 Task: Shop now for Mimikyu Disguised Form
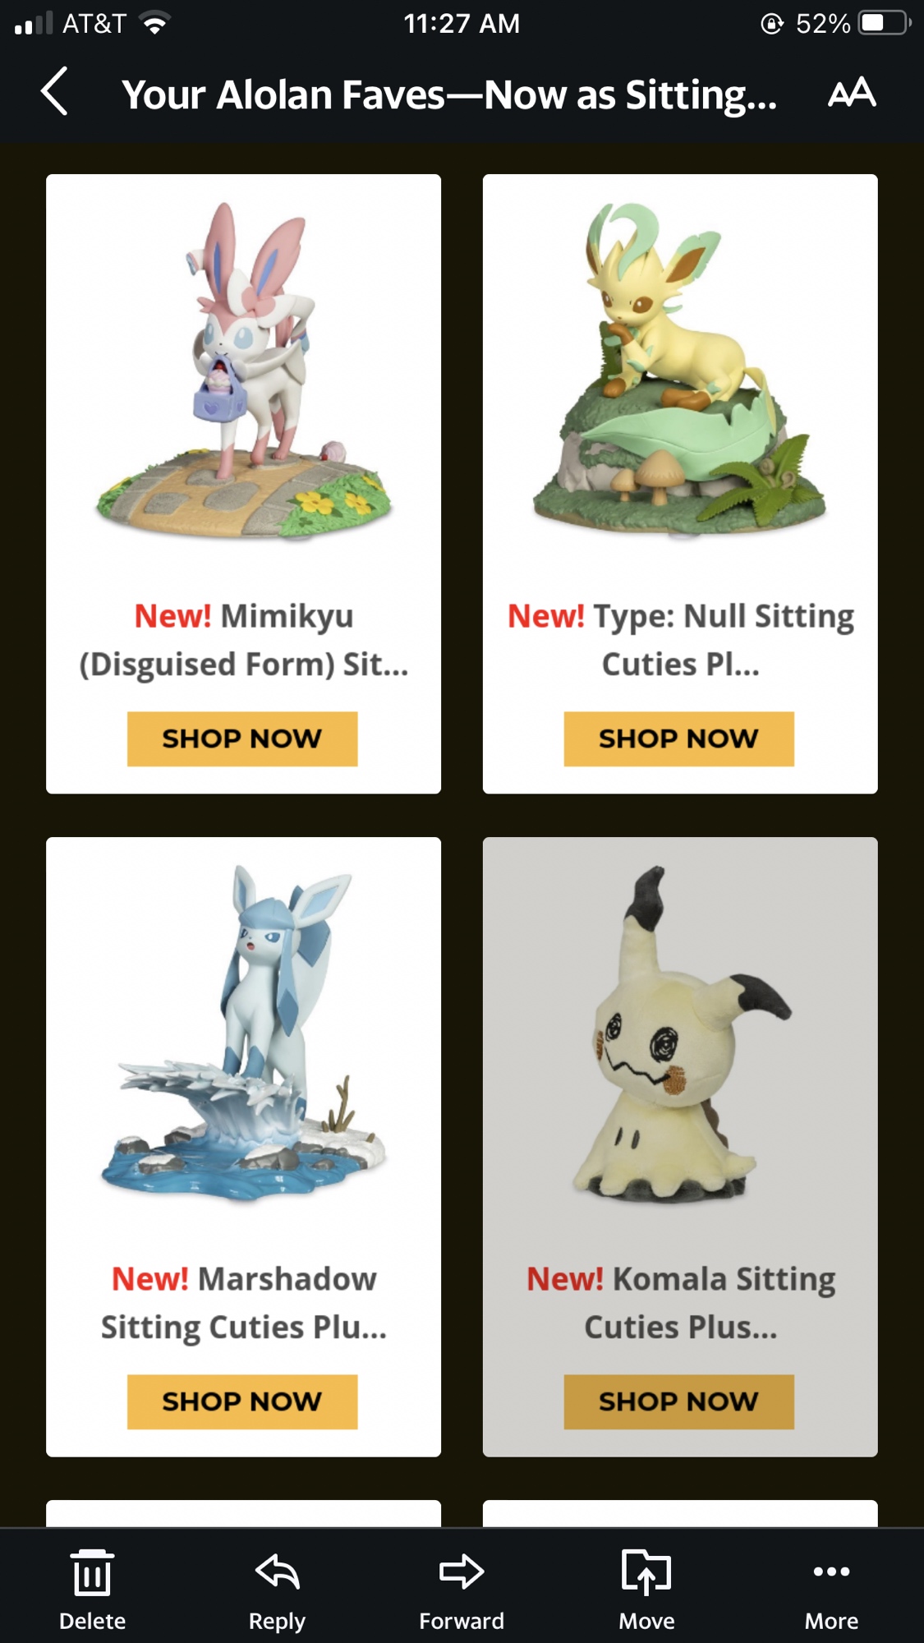[242, 739]
